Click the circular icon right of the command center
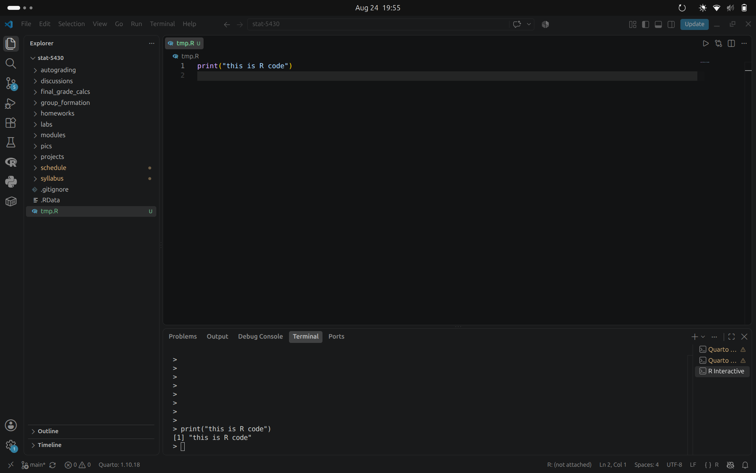This screenshot has width=756, height=473. click(545, 24)
